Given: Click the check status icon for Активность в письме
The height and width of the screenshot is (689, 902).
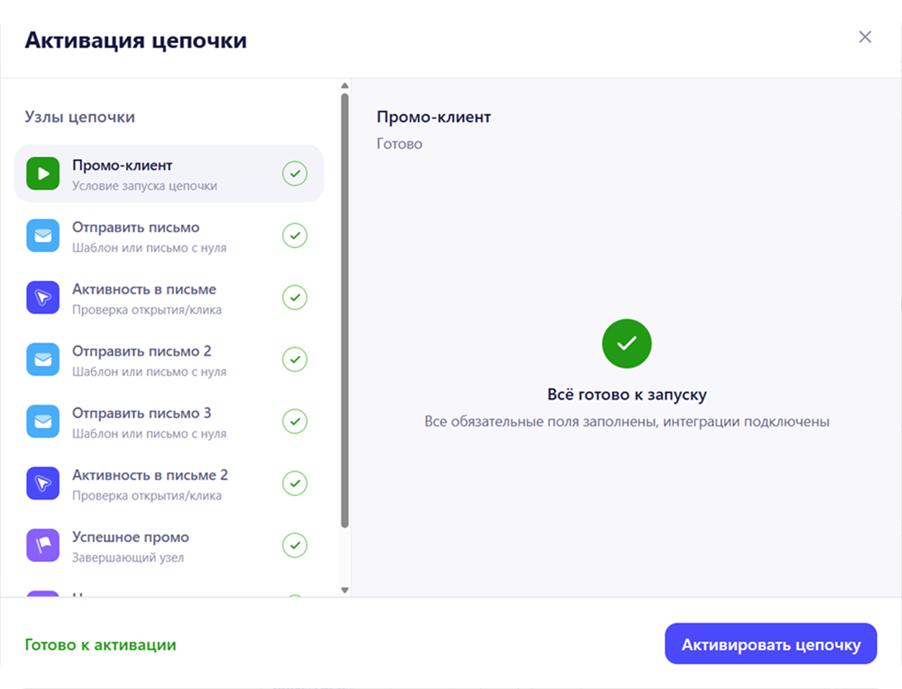Looking at the screenshot, I should pyautogui.click(x=295, y=297).
